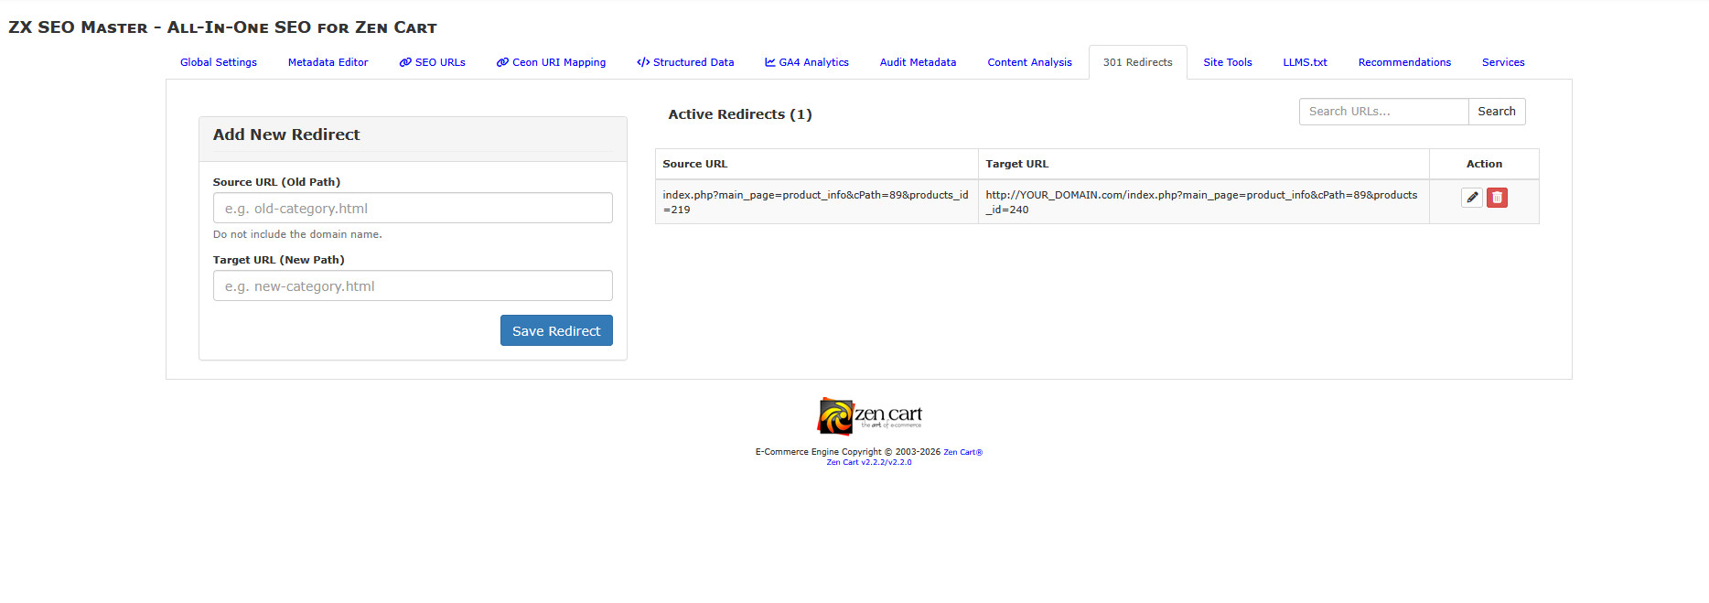Open the Site Tools tab

point(1228,62)
